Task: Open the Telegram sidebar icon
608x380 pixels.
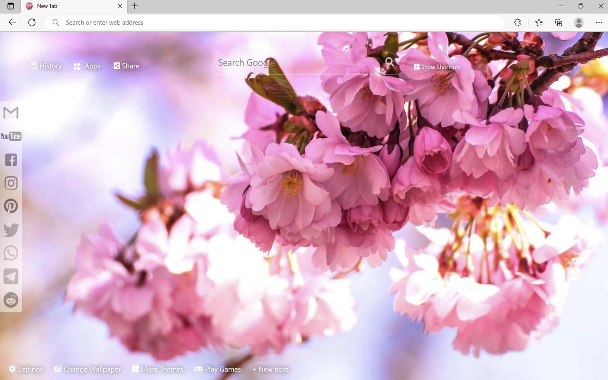Action: tap(11, 276)
